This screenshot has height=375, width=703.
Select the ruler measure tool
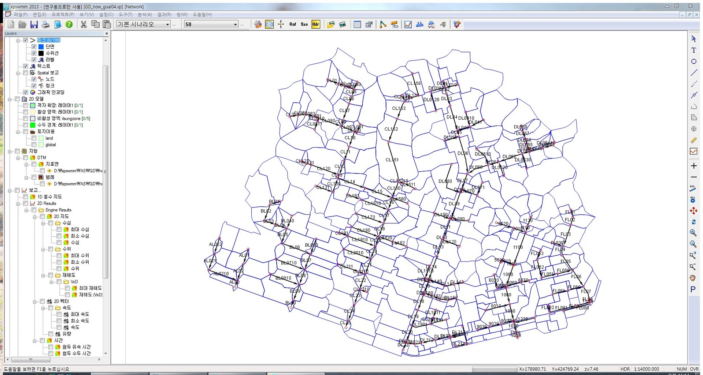(x=693, y=140)
